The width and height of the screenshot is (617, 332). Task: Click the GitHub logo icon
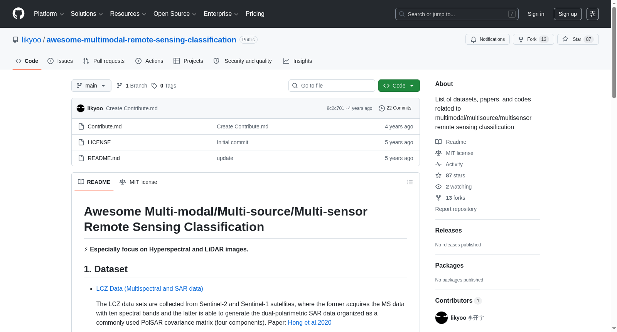19,13
